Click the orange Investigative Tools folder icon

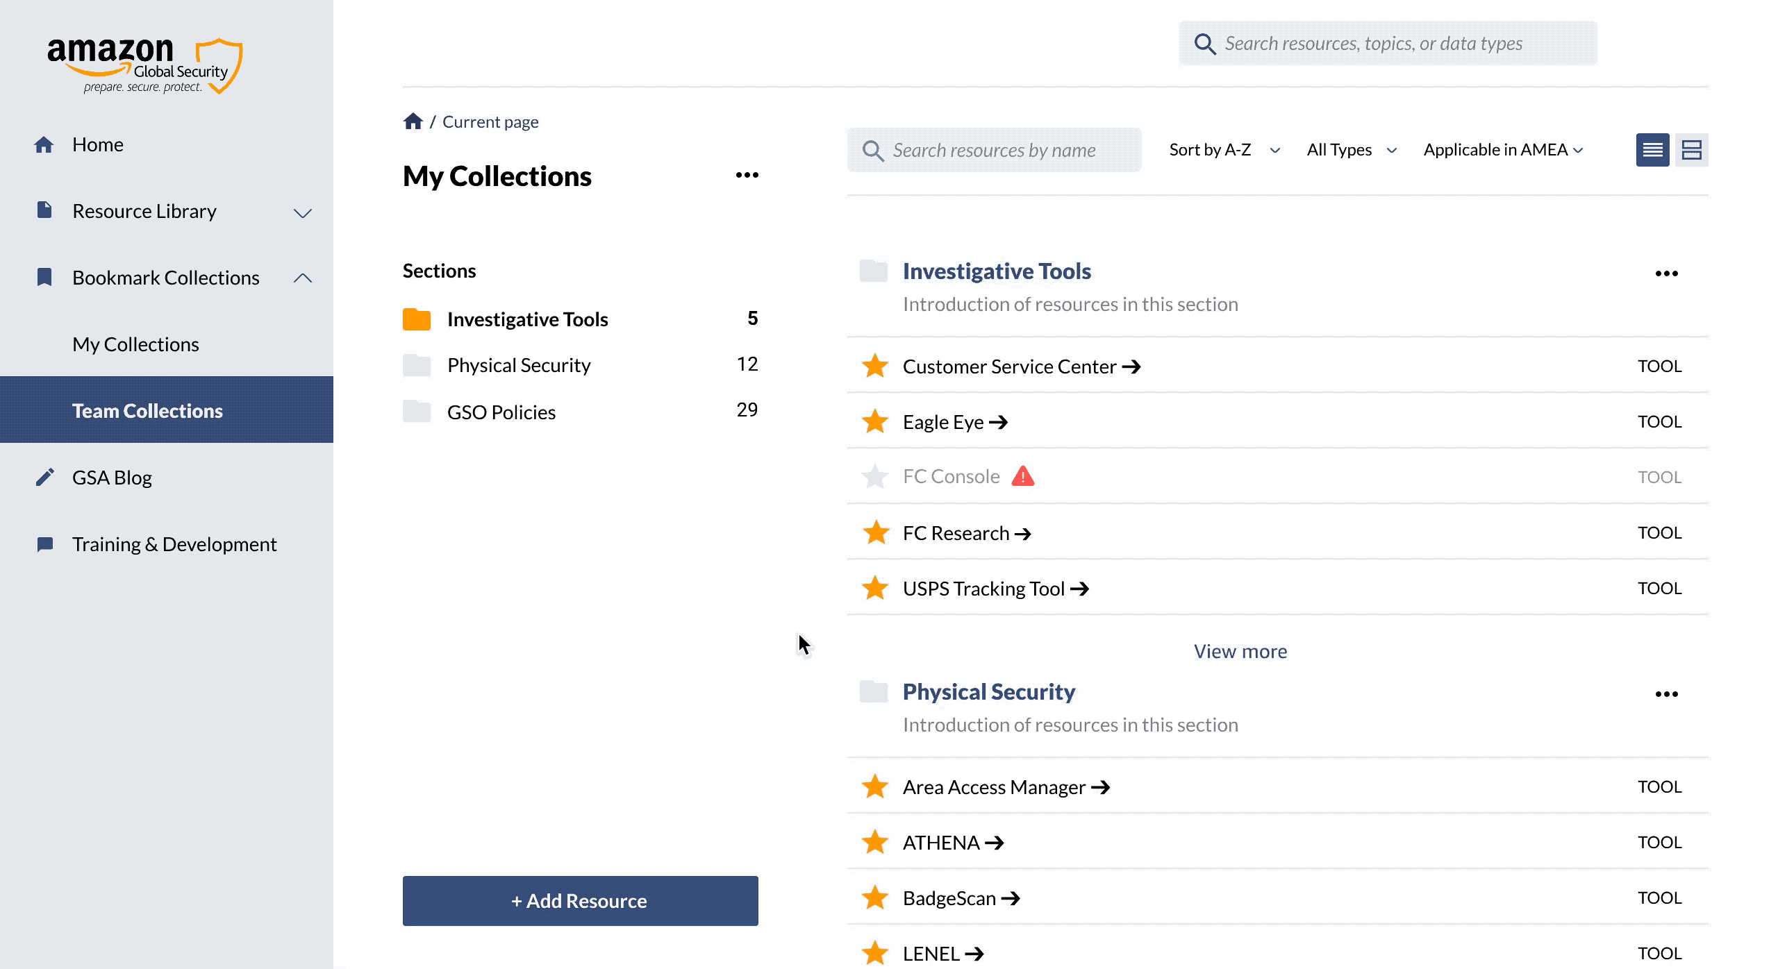pos(417,319)
